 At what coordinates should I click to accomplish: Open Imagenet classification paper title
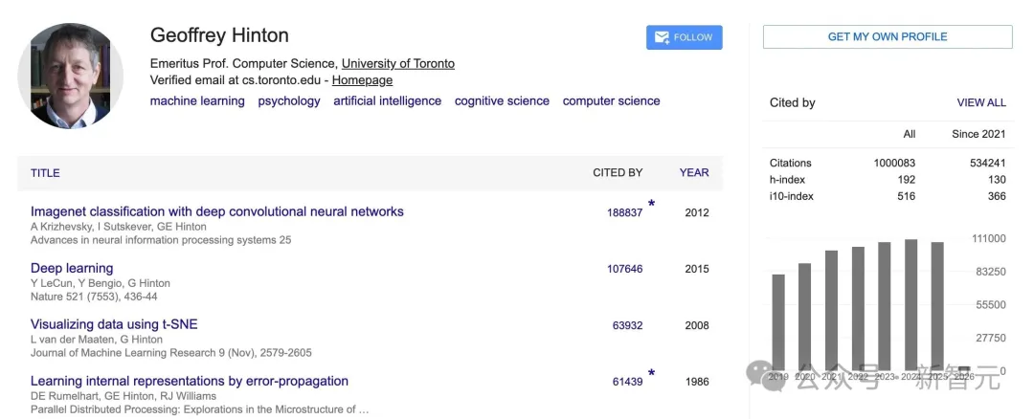click(x=217, y=211)
